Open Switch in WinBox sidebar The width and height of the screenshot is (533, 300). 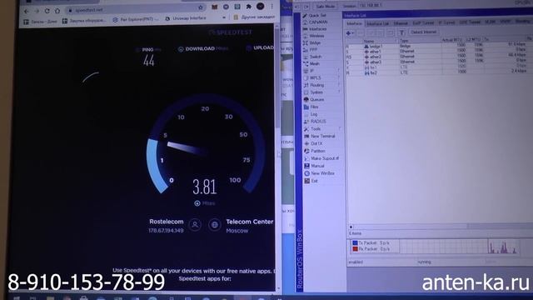click(x=312, y=57)
